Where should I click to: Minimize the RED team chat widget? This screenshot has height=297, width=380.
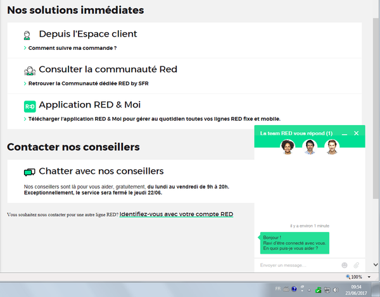pyautogui.click(x=345, y=133)
